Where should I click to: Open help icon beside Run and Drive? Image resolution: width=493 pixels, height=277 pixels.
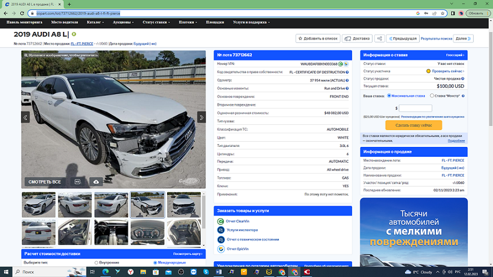[x=347, y=88]
